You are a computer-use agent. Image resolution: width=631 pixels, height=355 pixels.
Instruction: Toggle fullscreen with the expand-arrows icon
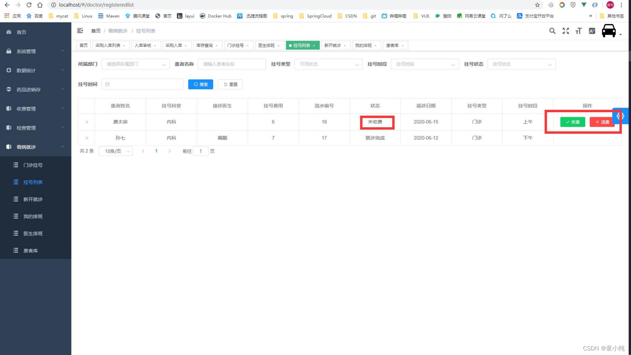[566, 31]
